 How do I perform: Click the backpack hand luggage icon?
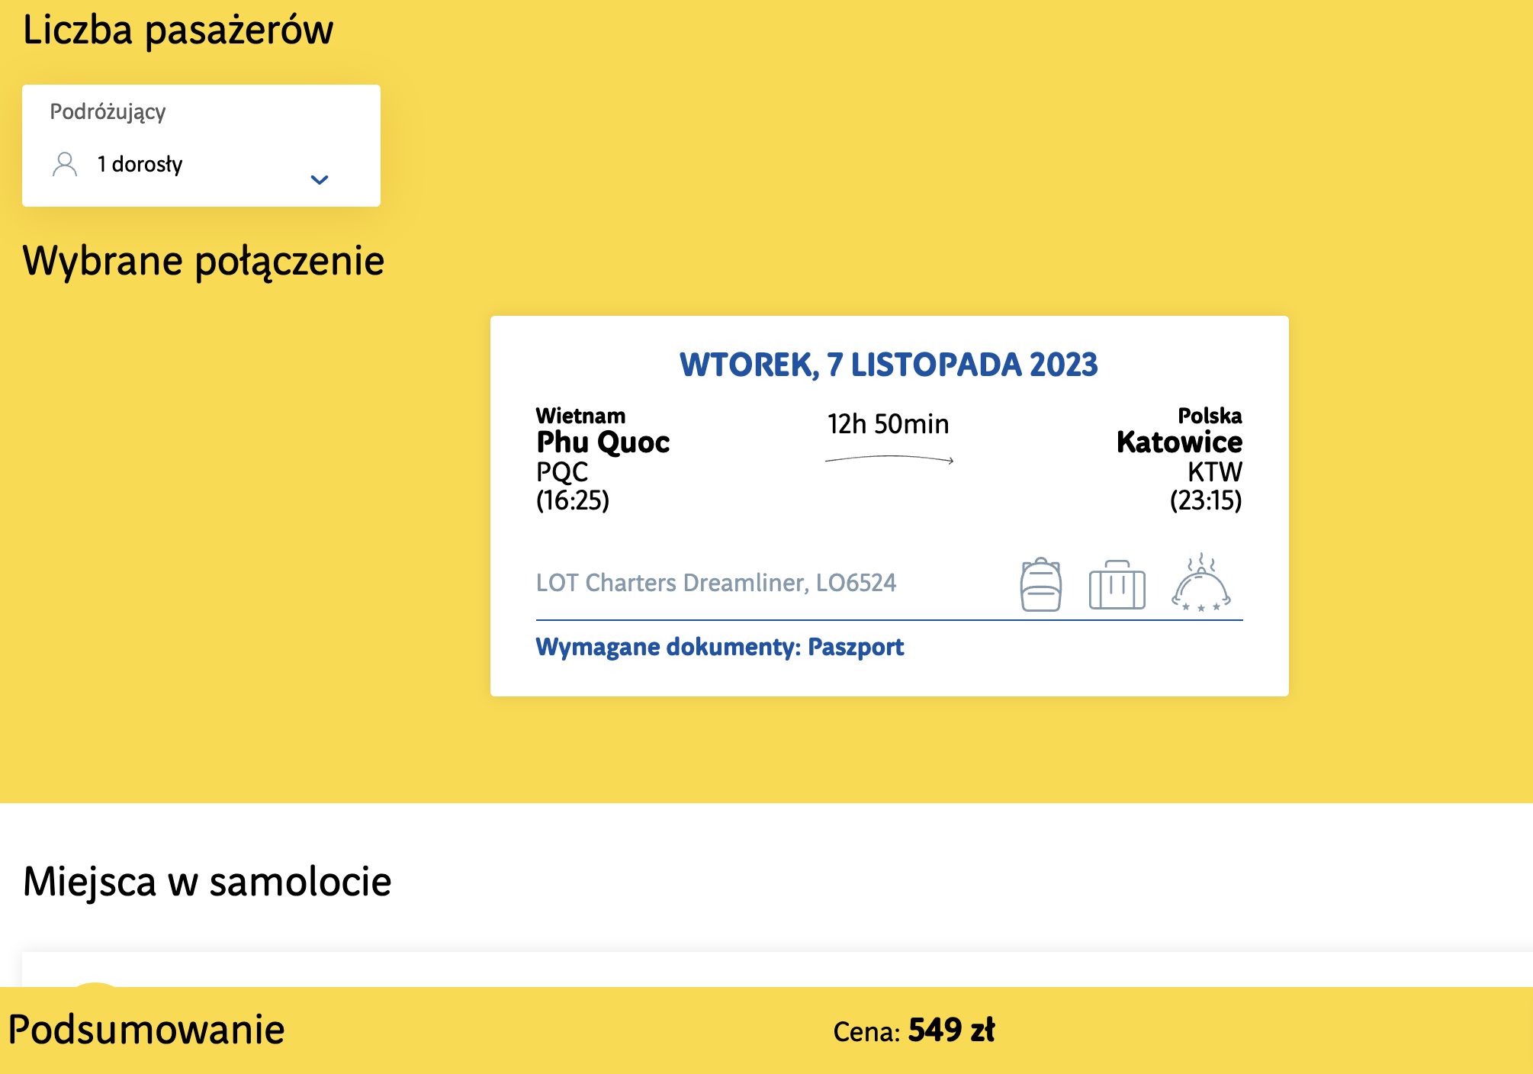point(1041,584)
